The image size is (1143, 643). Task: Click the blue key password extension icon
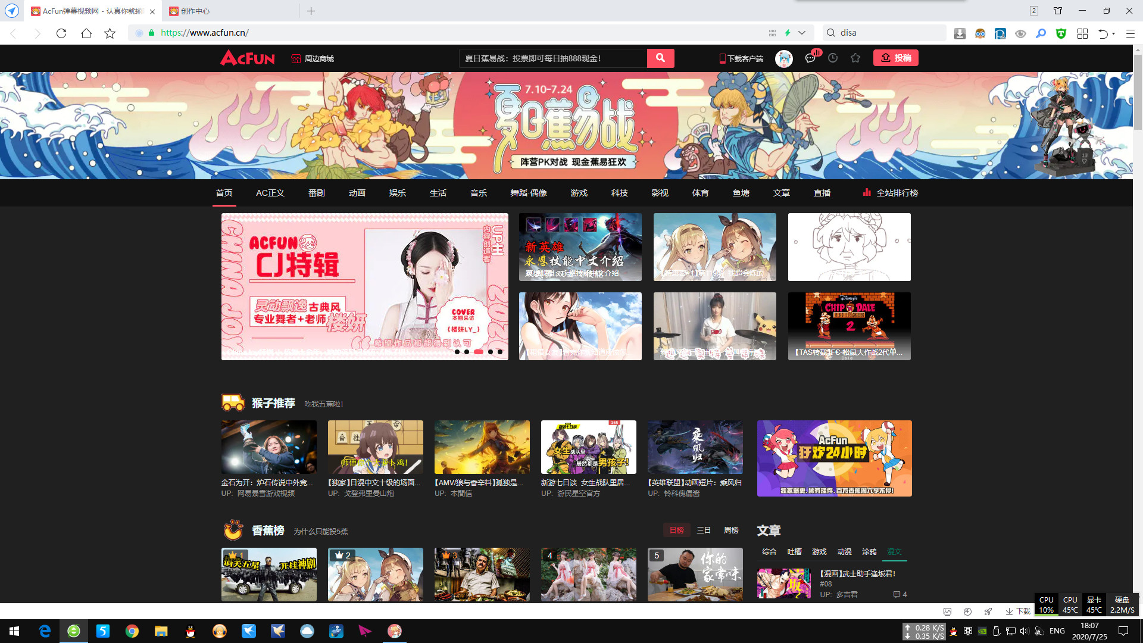(x=1041, y=33)
